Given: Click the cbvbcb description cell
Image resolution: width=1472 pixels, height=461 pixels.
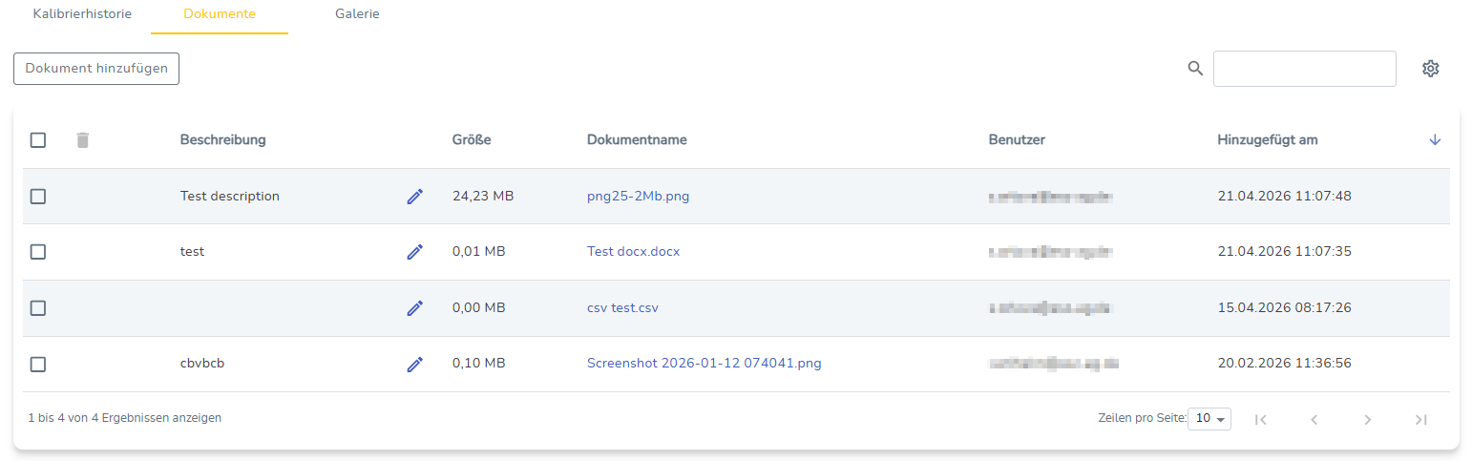Looking at the screenshot, I should coord(202,364).
